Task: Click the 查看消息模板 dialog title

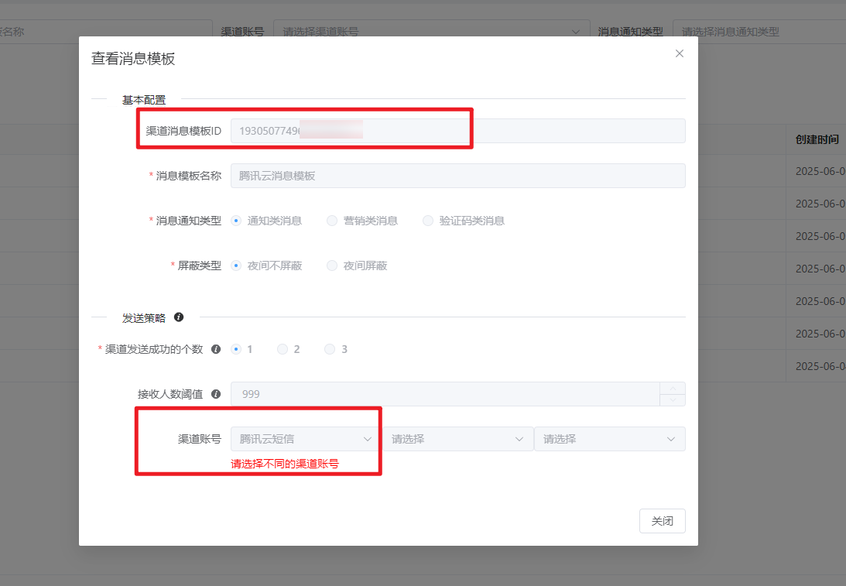Action: click(x=133, y=58)
